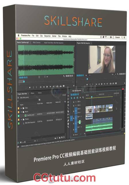The height and width of the screenshot is (185, 129).
Task: Click Insert button in Source monitor
Action: pyautogui.click(x=58, y=86)
